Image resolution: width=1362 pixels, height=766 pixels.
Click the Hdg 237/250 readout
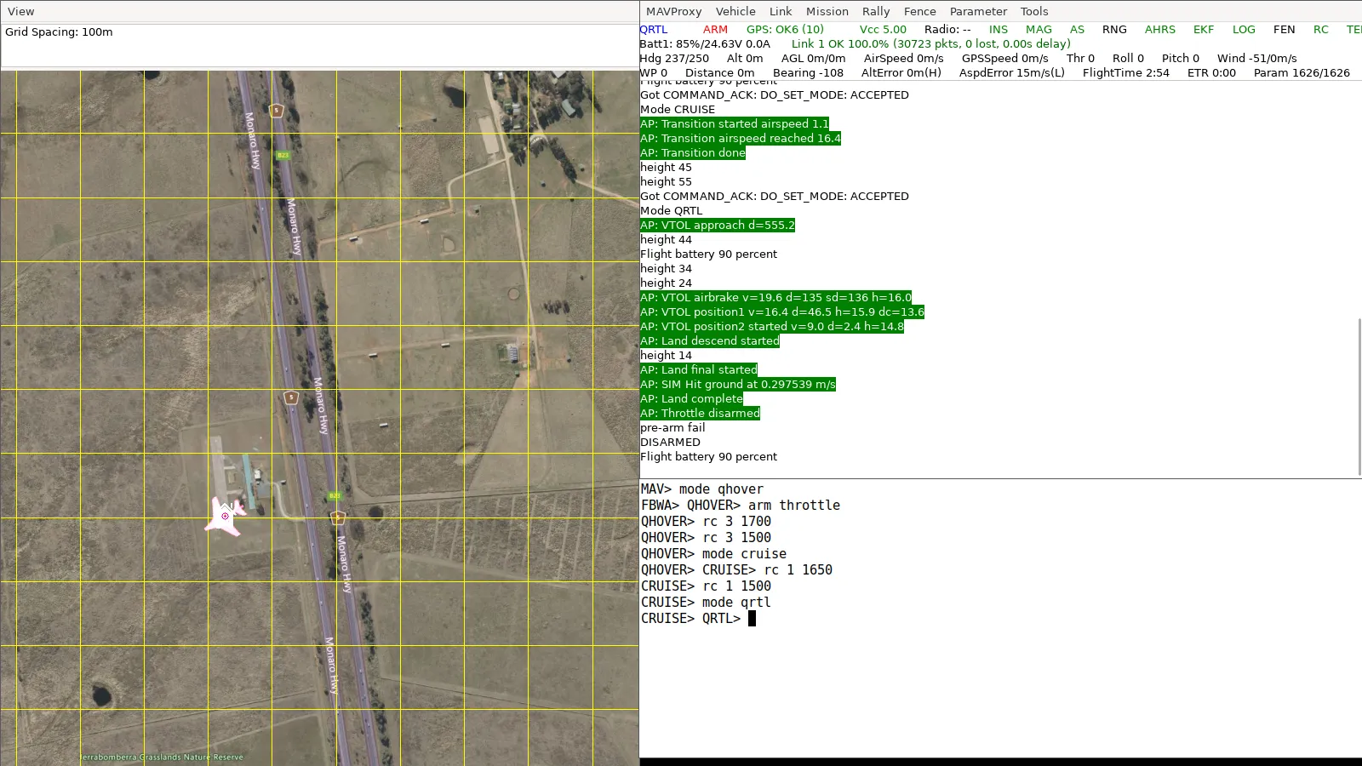tap(674, 58)
